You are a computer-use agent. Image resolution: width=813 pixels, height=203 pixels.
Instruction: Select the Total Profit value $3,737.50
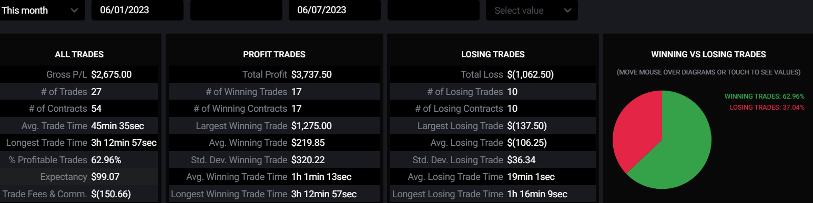point(311,74)
